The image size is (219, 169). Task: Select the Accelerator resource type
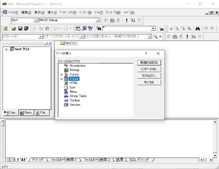tap(78, 66)
